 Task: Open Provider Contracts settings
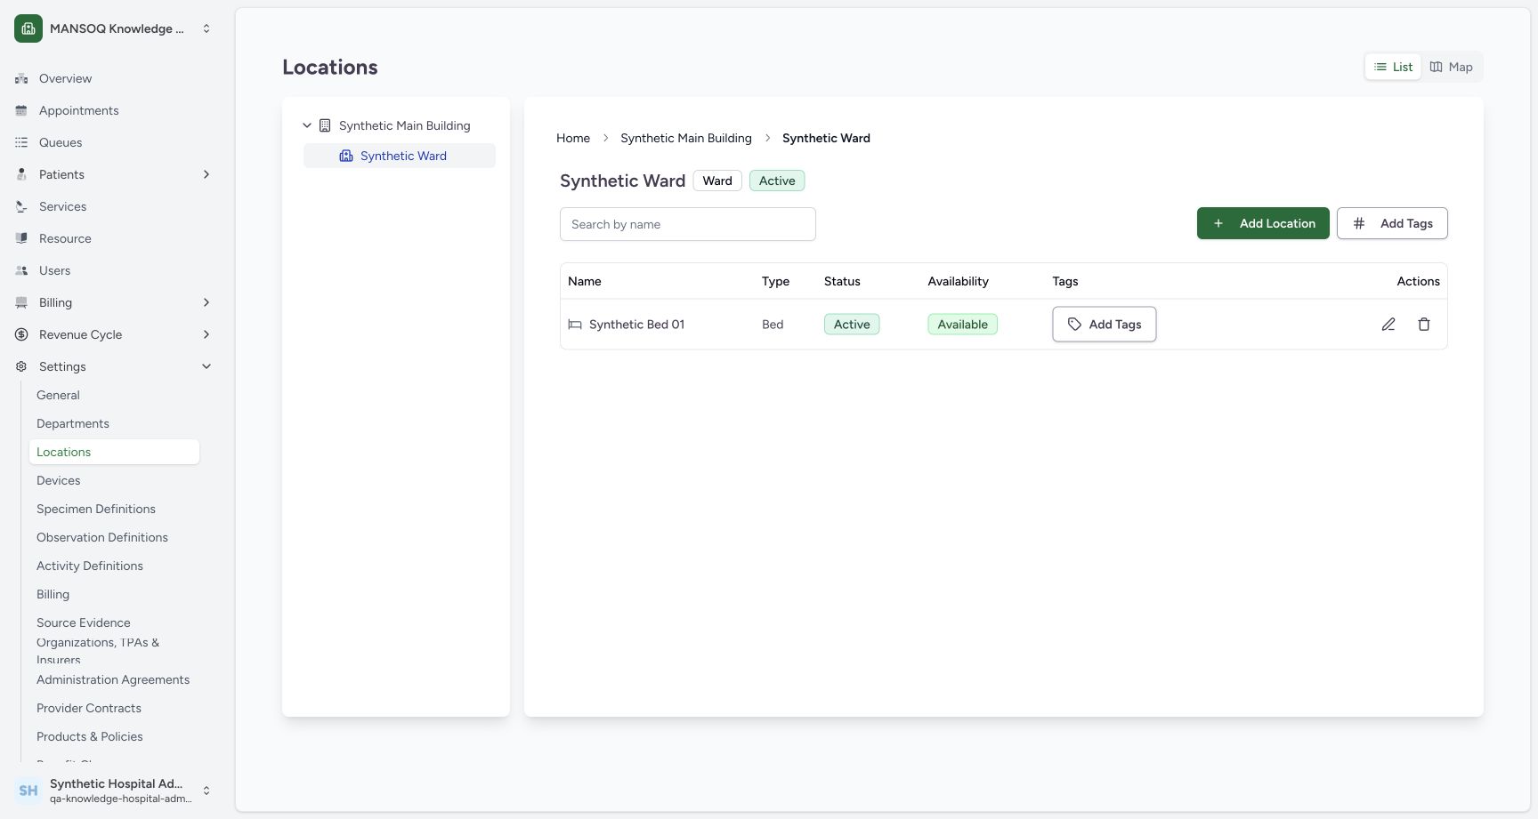pos(89,708)
